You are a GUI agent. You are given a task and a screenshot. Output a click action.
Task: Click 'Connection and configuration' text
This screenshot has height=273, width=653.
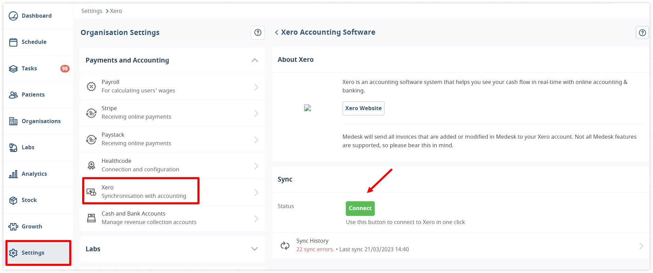click(140, 169)
